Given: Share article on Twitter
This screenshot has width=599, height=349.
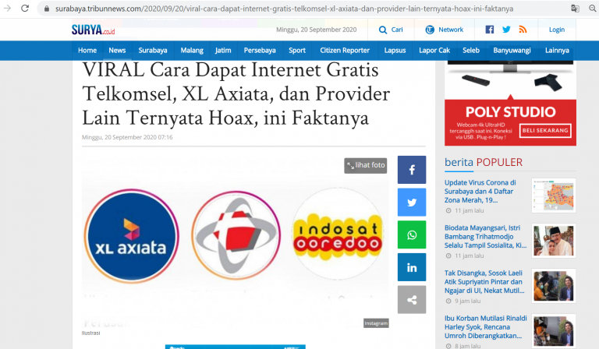Looking at the screenshot, I should click(412, 202).
